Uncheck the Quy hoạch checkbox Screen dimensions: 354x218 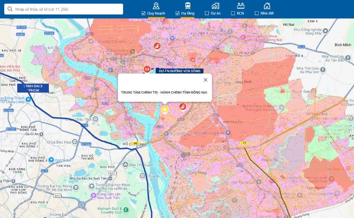[143, 12]
